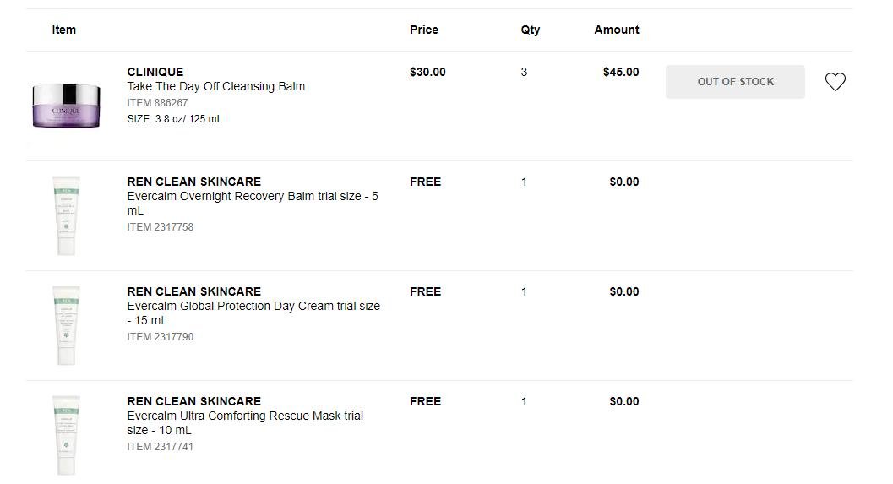
Task: Open the Overnight Recovery Balm tube thumbnail
Action: tap(66, 215)
